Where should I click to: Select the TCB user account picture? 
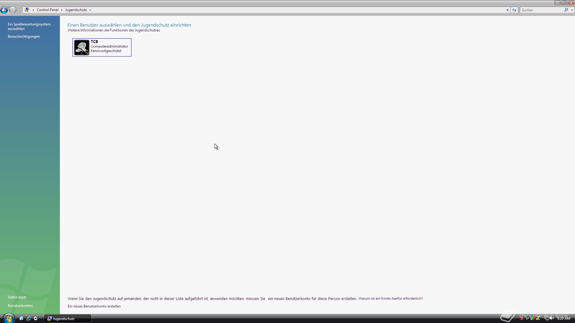pyautogui.click(x=81, y=47)
